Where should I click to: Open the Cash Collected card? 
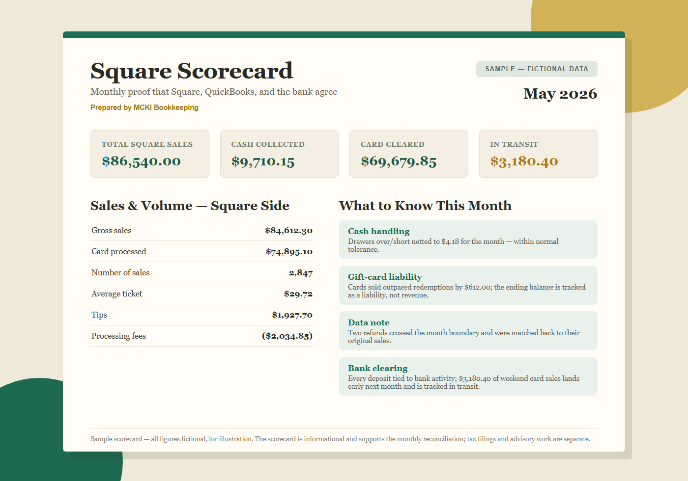click(x=279, y=154)
